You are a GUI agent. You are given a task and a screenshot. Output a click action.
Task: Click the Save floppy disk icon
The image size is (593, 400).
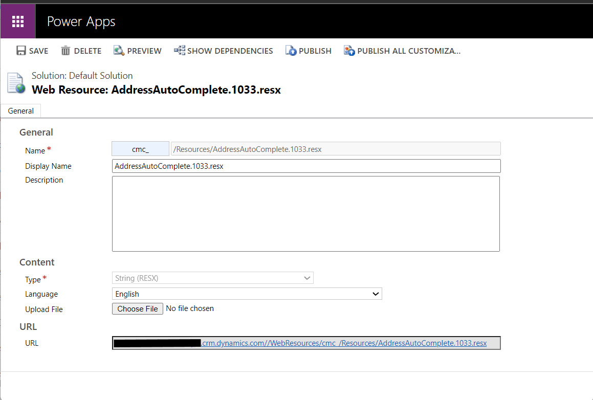21,51
